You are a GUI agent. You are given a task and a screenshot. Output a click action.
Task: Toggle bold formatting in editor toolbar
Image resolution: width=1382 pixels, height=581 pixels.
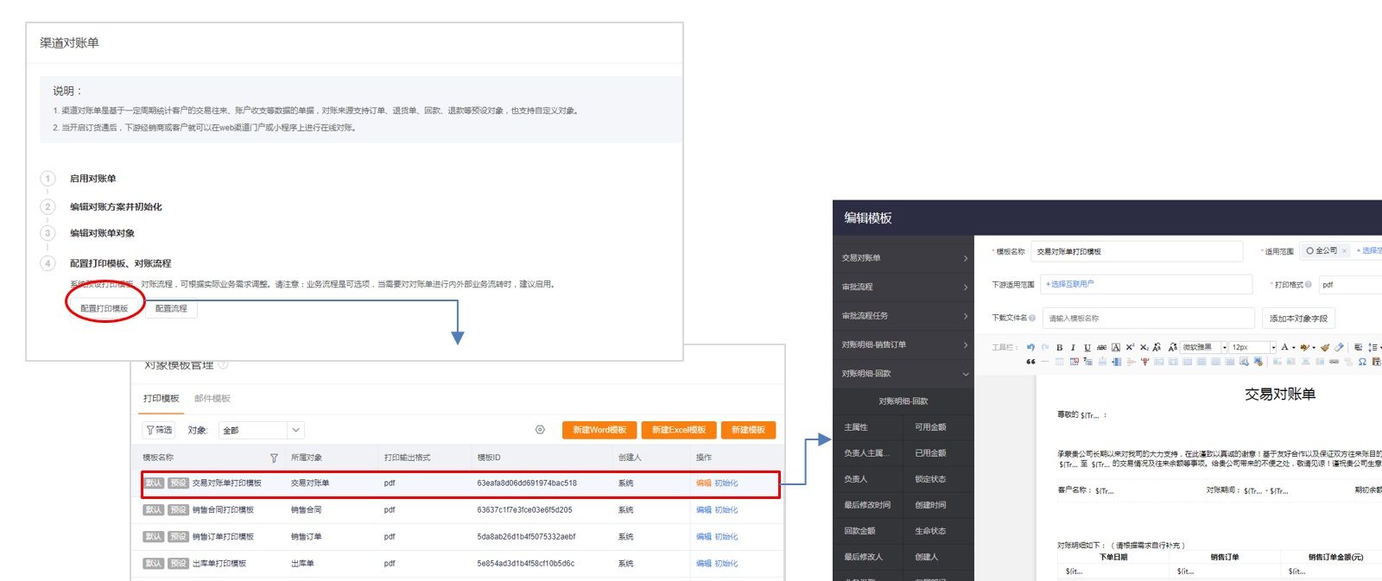[1060, 347]
